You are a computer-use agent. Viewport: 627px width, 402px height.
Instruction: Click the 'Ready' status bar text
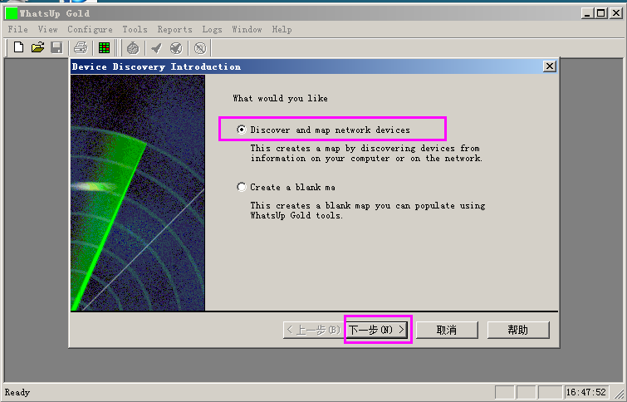[x=17, y=392]
